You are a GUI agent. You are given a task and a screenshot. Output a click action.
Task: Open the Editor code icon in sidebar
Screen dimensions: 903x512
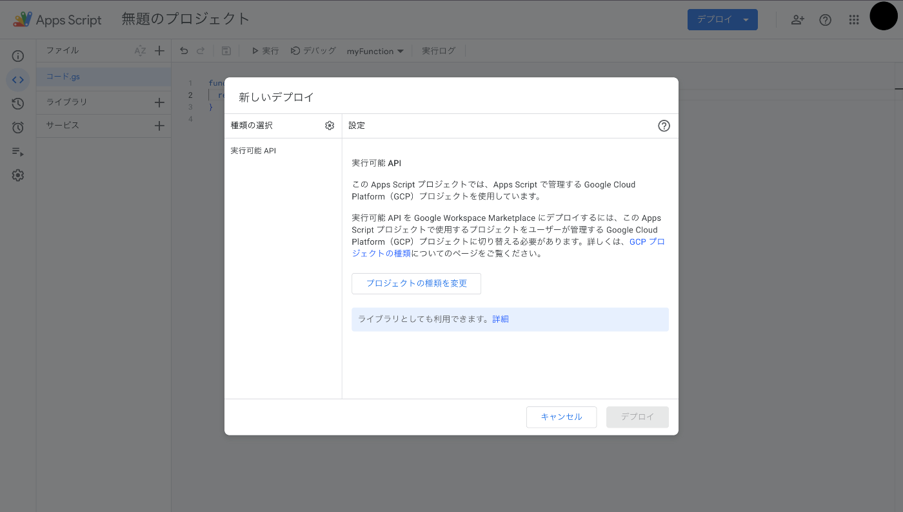18,80
